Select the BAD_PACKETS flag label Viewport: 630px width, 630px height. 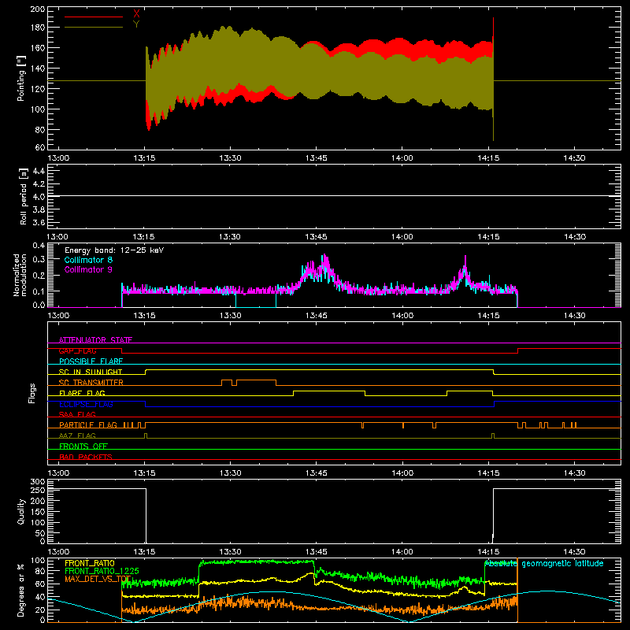coord(86,457)
